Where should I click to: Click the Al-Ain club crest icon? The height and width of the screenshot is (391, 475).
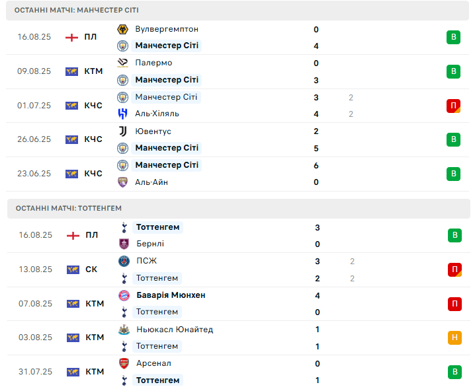click(x=122, y=182)
